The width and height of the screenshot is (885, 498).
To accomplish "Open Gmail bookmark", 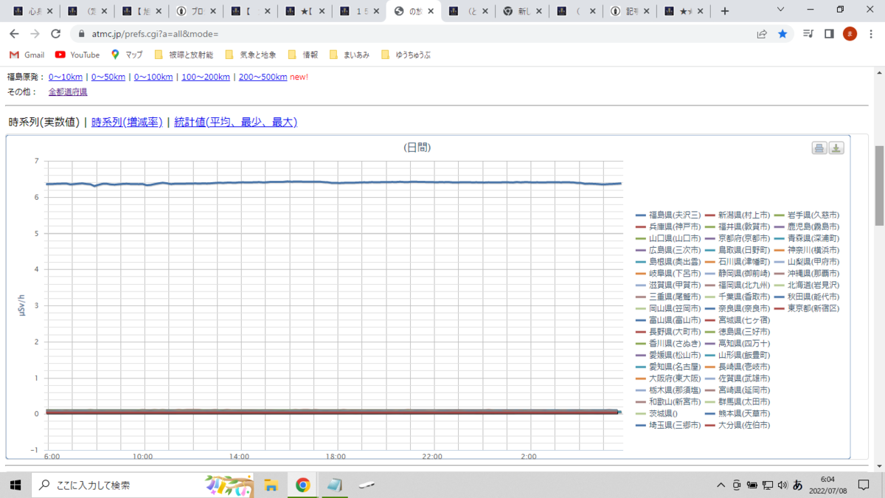I will pos(27,55).
